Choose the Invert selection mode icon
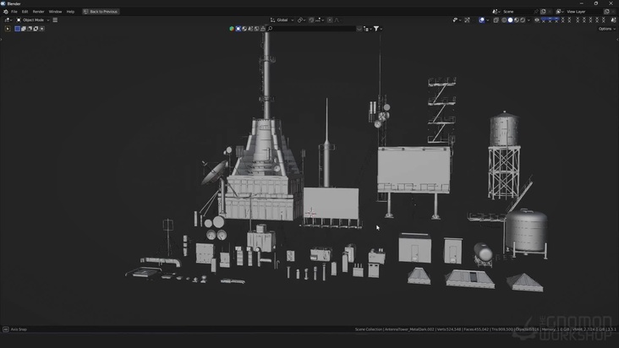The width and height of the screenshot is (619, 348). point(36,29)
